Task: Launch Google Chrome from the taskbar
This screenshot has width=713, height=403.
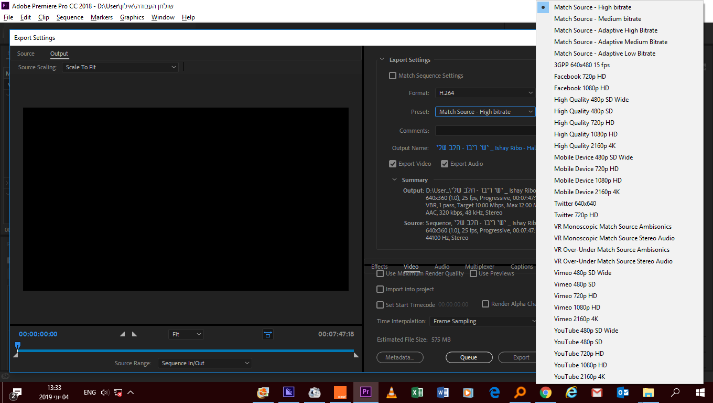Action: pyautogui.click(x=545, y=392)
